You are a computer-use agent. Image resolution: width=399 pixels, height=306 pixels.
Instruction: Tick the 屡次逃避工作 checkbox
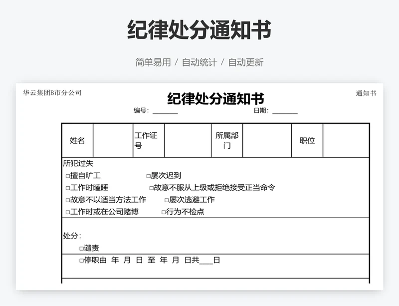click(x=167, y=200)
